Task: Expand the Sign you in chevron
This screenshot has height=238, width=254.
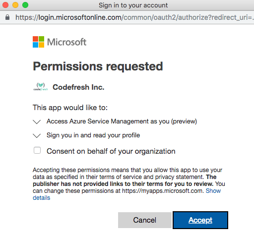Action: click(37, 136)
